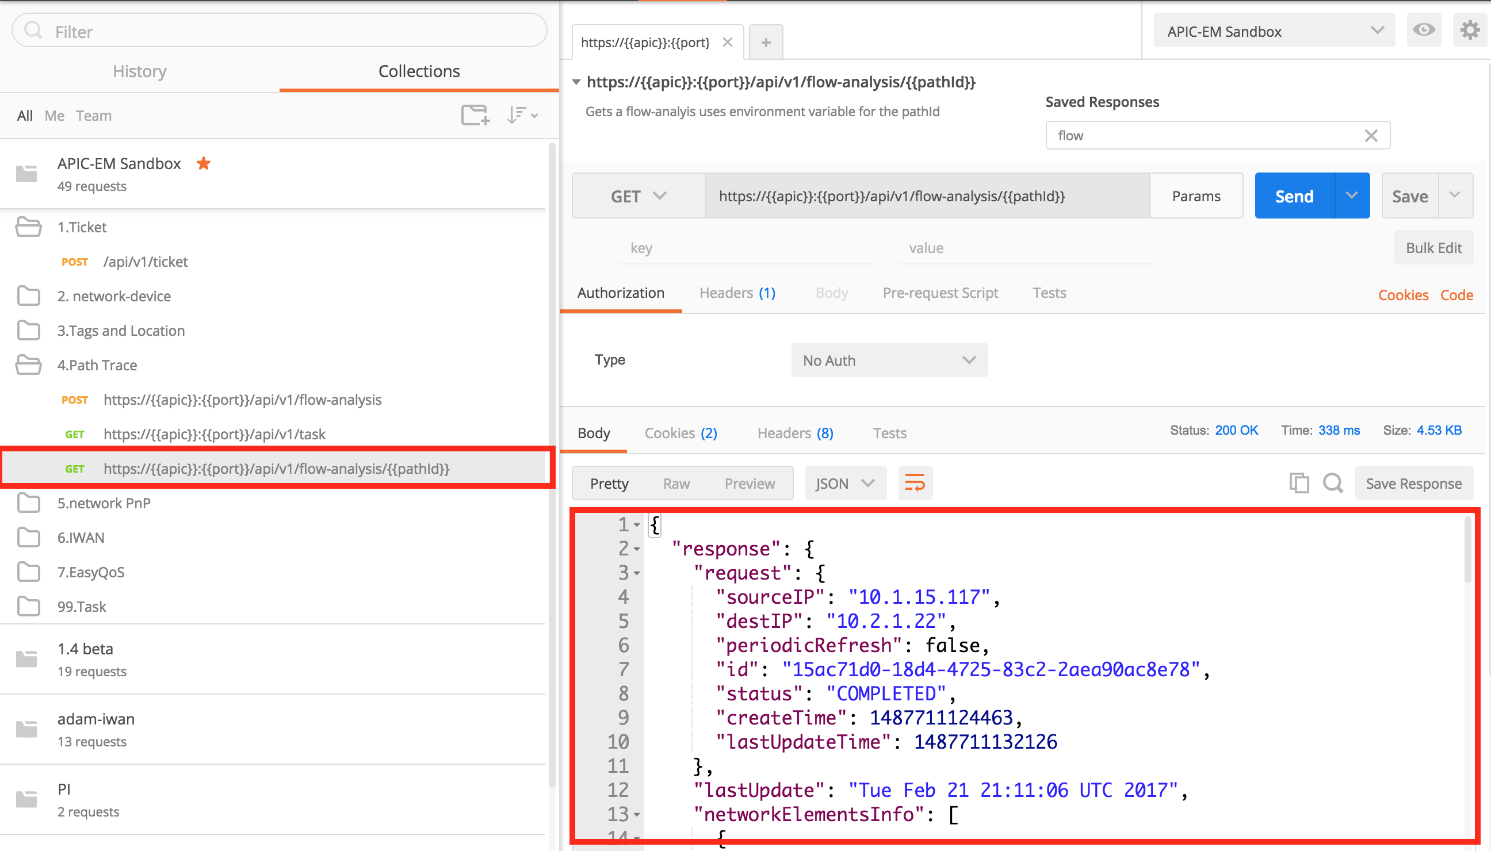Open the response Headers (8) tab

tap(795, 433)
